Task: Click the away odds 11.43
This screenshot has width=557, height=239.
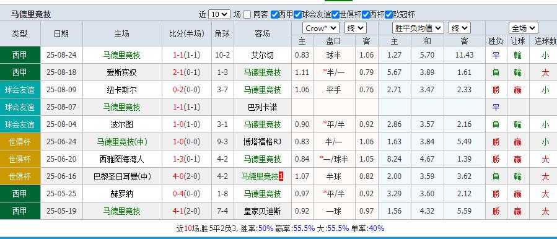Action: tap(464, 55)
